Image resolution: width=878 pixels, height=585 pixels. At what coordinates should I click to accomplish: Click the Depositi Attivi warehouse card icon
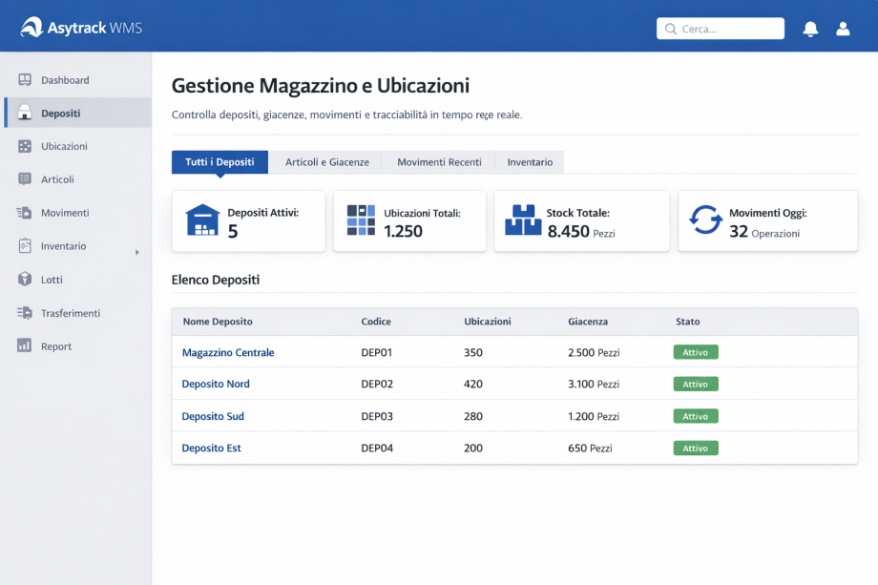click(x=202, y=220)
